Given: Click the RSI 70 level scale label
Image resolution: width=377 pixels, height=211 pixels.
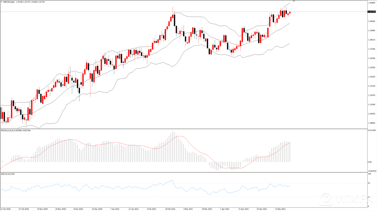Looking at the screenshot, I should coord(369,183).
